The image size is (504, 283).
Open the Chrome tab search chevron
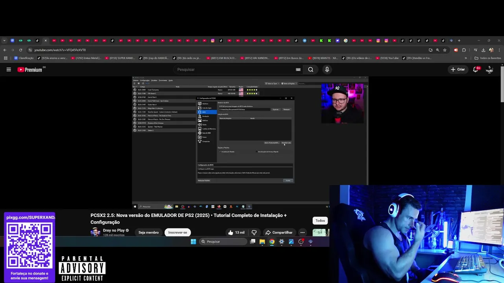[x=4, y=40]
